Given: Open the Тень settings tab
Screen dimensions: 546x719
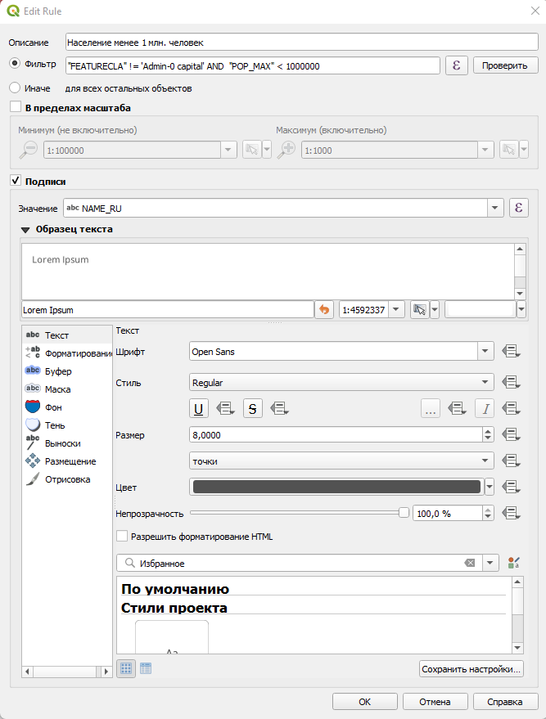Looking at the screenshot, I should click(67, 425).
